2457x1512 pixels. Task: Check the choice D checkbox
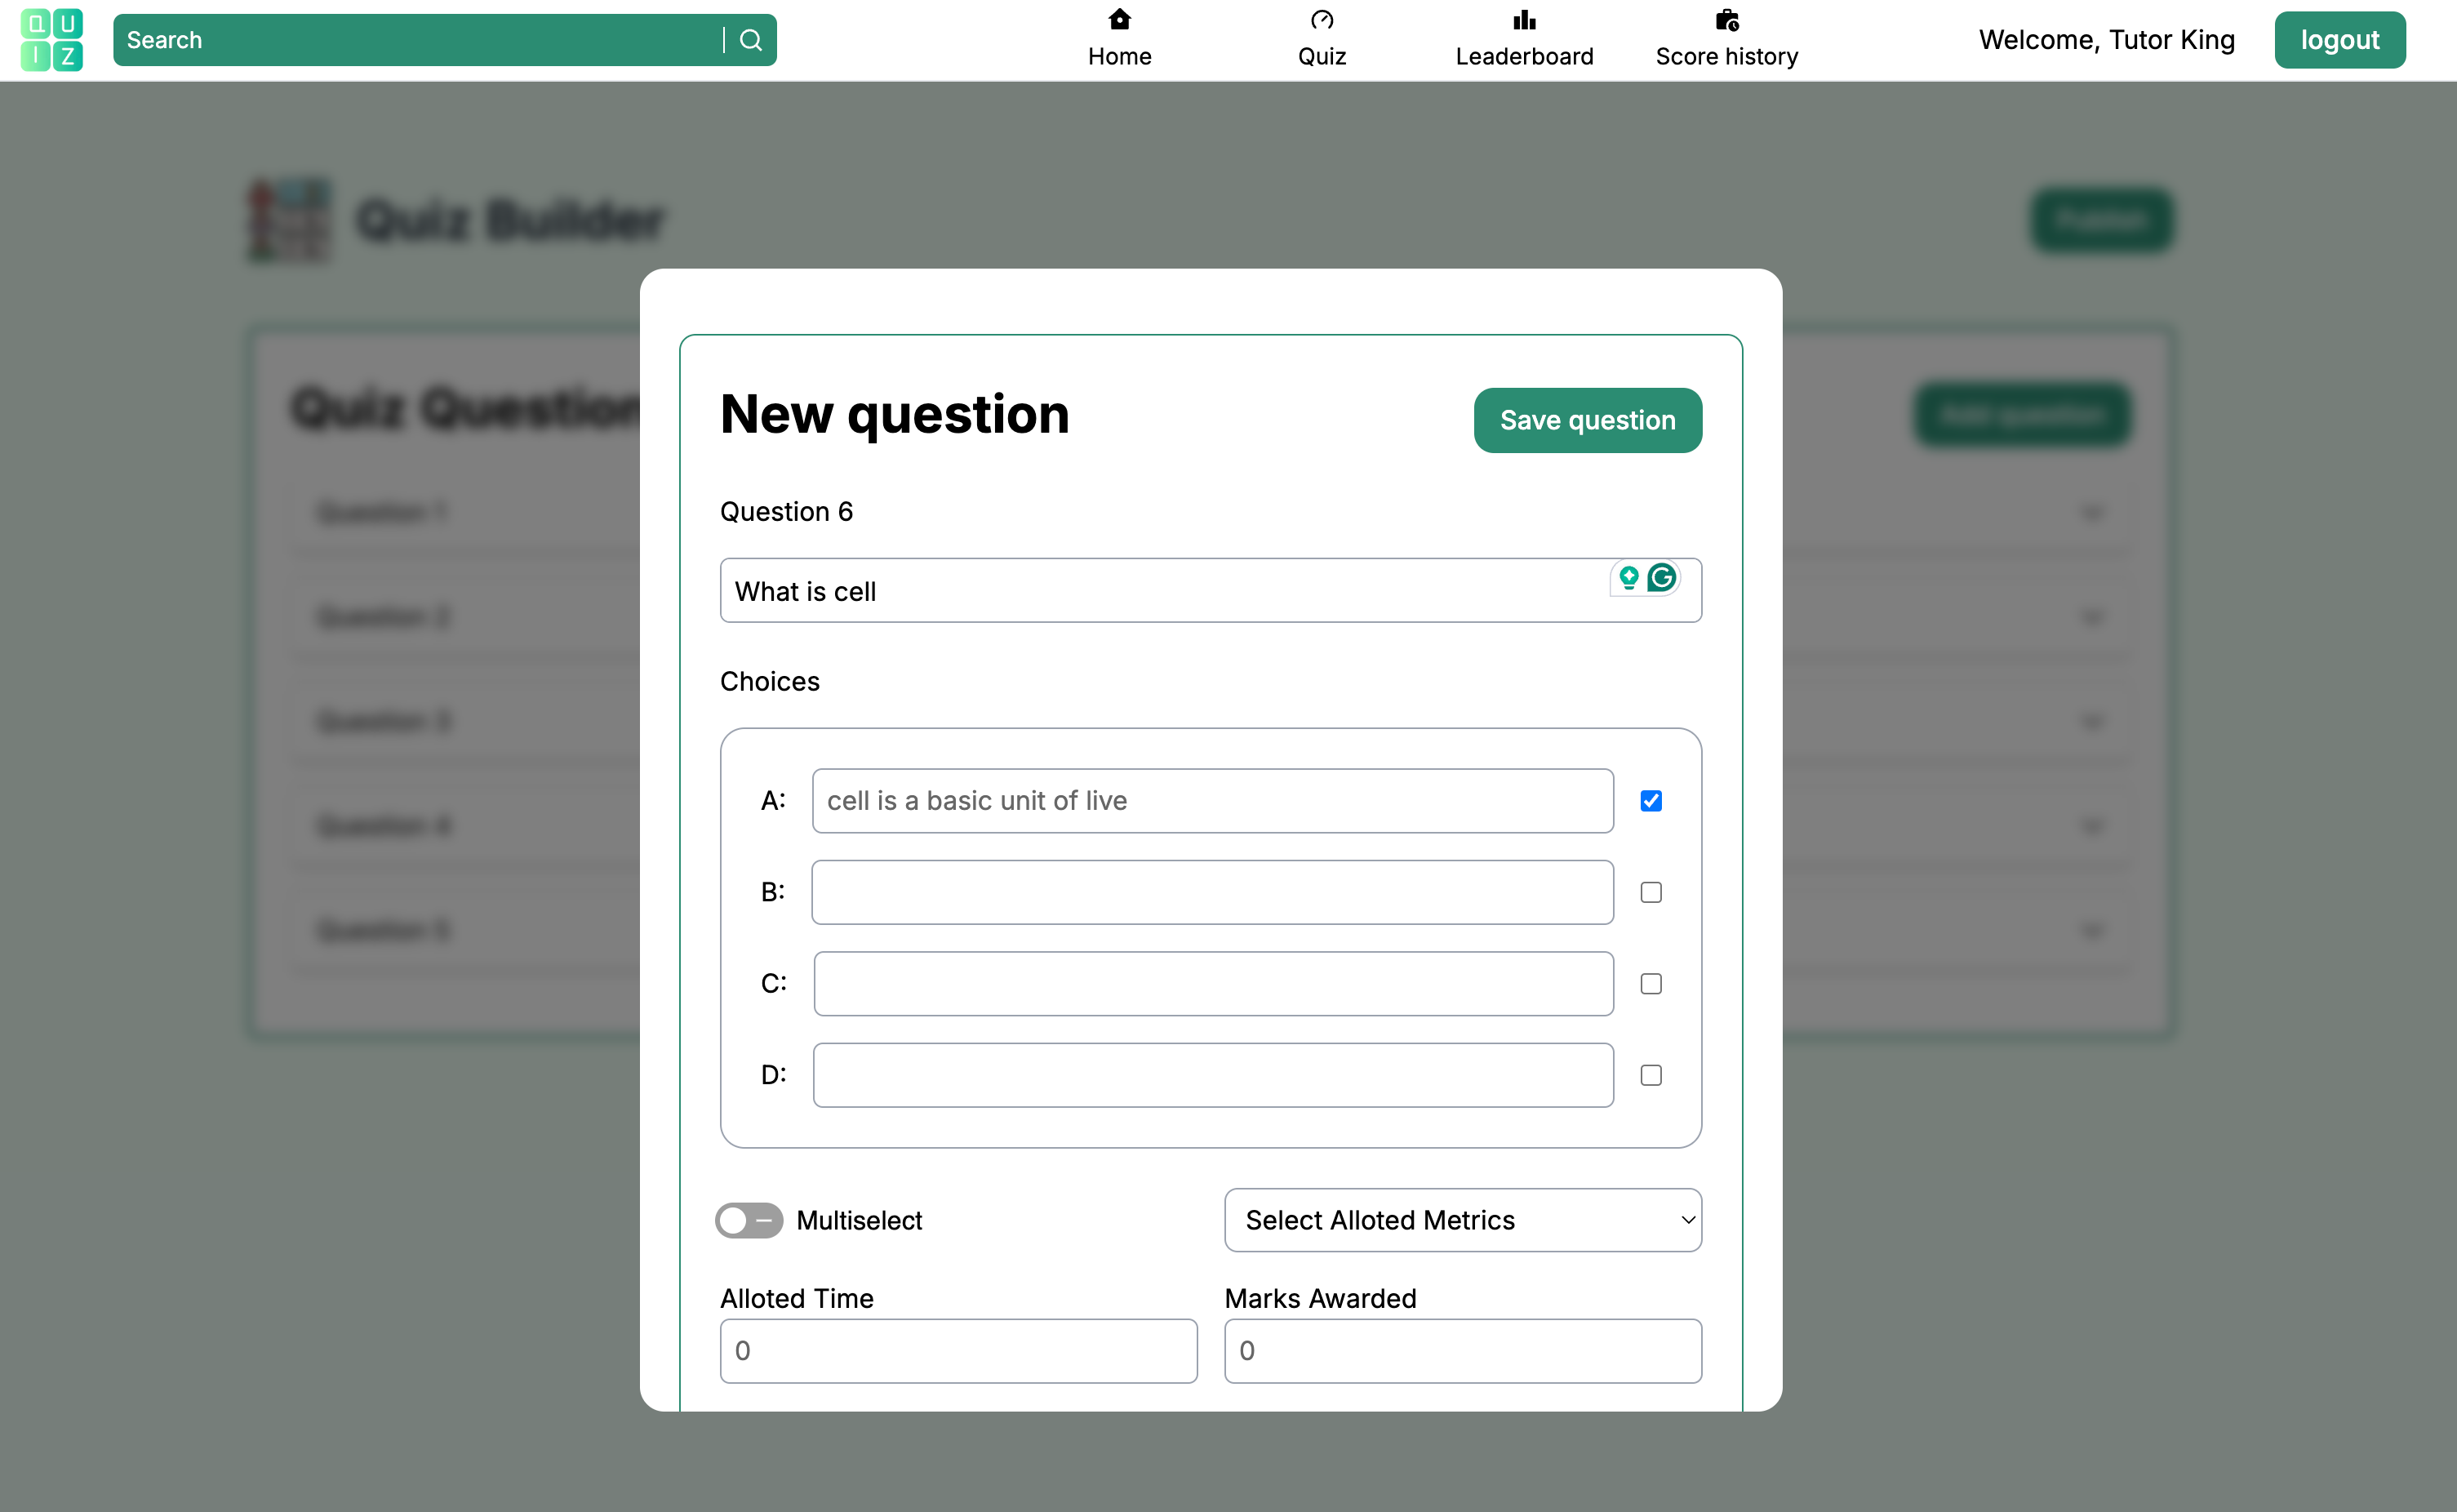[1651, 1075]
